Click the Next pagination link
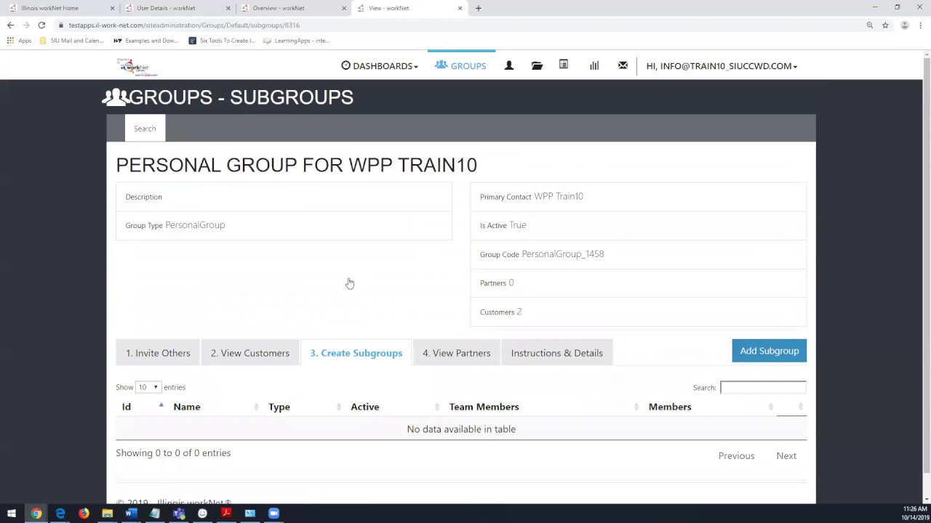The height and width of the screenshot is (523, 931). 786,455
